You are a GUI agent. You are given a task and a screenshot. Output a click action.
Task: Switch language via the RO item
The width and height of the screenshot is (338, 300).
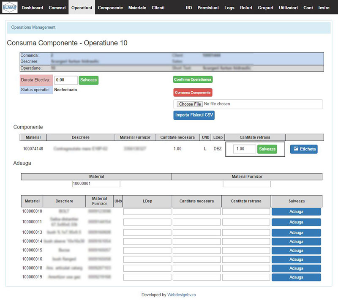[189, 8]
